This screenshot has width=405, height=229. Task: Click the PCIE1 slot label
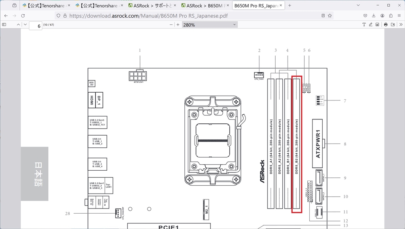tap(168, 227)
